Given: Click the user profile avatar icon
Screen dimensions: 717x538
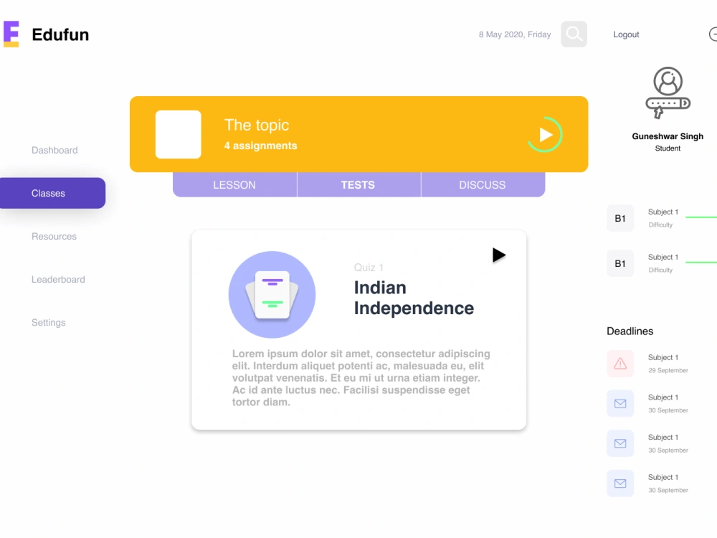Looking at the screenshot, I should pos(668,93).
